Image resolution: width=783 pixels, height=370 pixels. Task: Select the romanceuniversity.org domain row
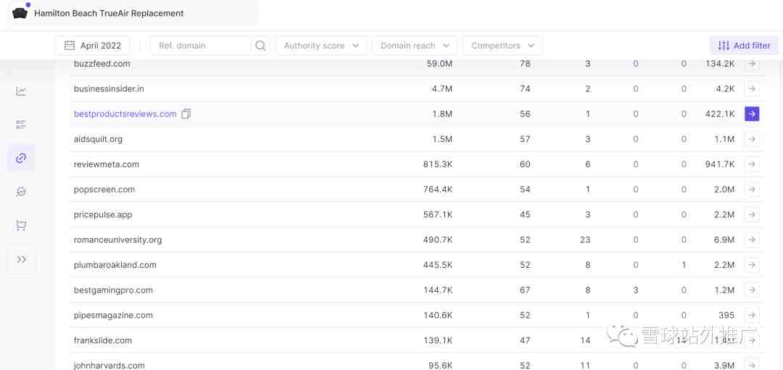(x=417, y=240)
